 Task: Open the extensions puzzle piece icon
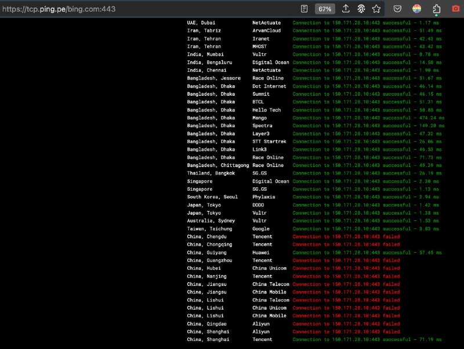[x=436, y=9]
